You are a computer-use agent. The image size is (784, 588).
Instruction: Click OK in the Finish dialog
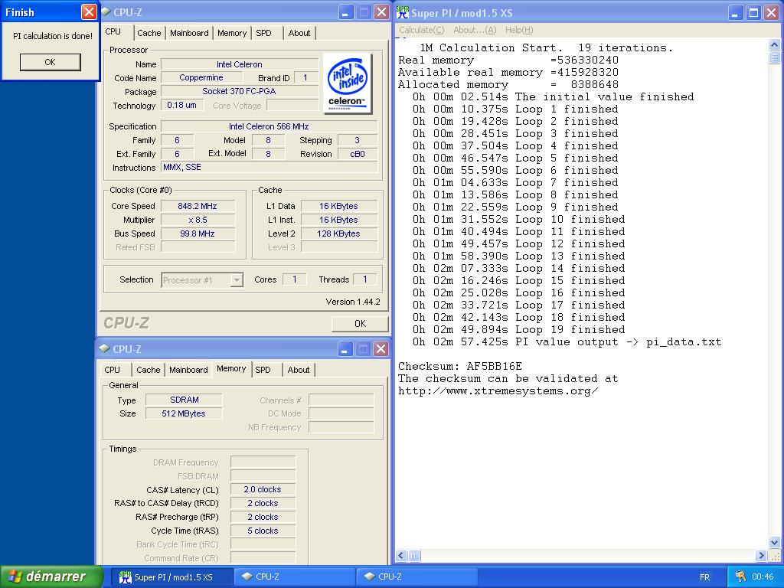coord(50,62)
